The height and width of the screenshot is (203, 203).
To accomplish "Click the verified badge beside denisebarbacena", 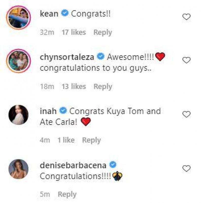I will point(112,165).
